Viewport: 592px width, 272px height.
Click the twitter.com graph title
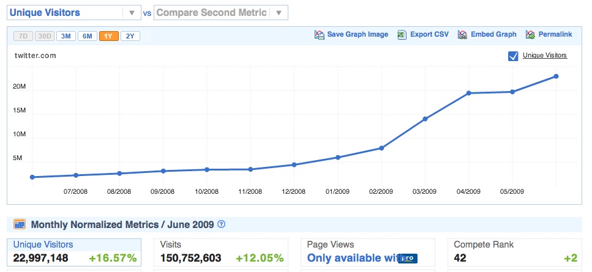coord(35,56)
